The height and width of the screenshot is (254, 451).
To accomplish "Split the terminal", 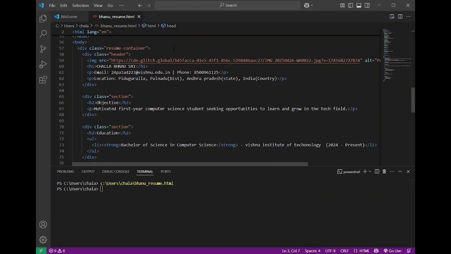I will click(377, 171).
